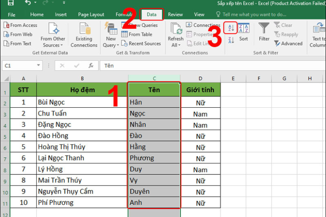Select the cell Bùi Ngọc
This screenshot has width=326, height=217.
point(82,102)
